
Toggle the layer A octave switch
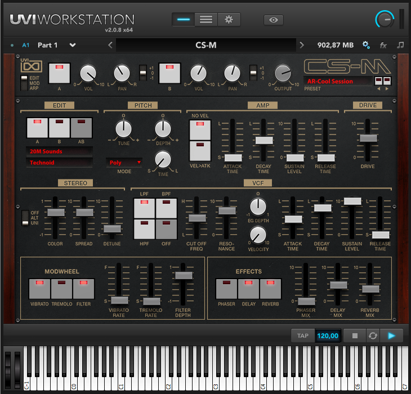tap(143, 73)
